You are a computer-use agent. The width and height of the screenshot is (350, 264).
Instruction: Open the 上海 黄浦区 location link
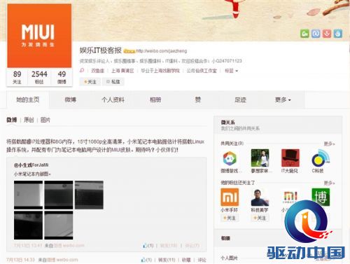pos(122,71)
